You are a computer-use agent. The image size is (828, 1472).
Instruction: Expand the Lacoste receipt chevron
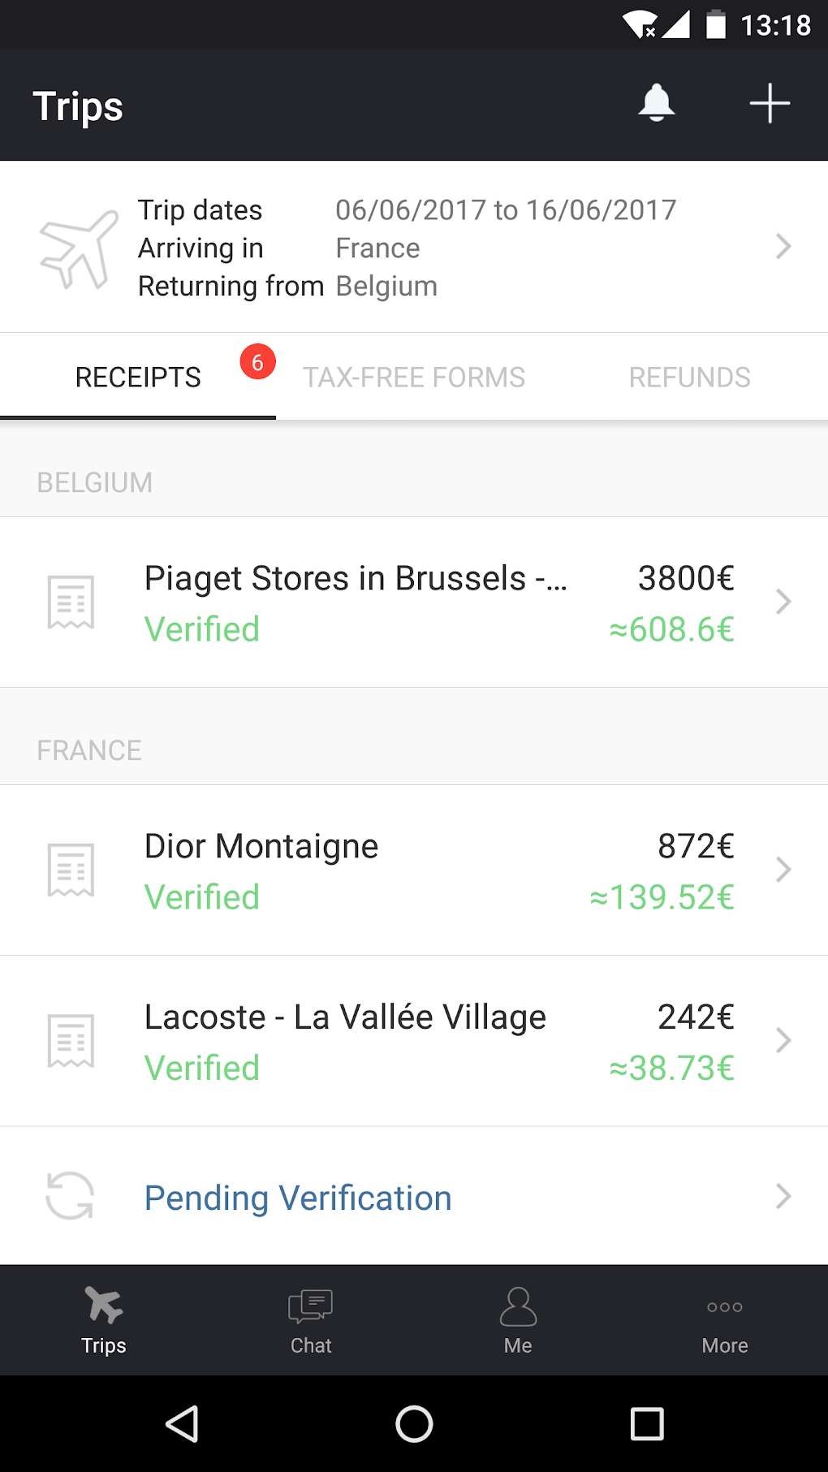point(783,1040)
